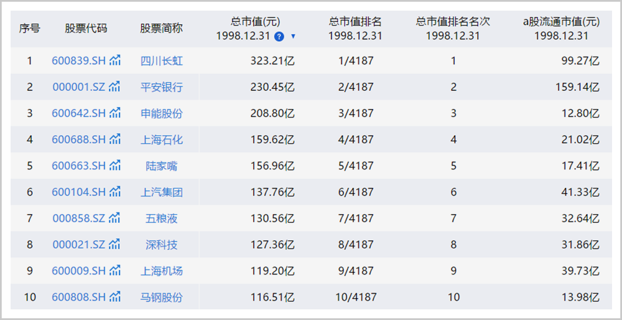This screenshot has width=622, height=320.
Task: Select the 130.56亿 market value cell
Action: click(272, 218)
